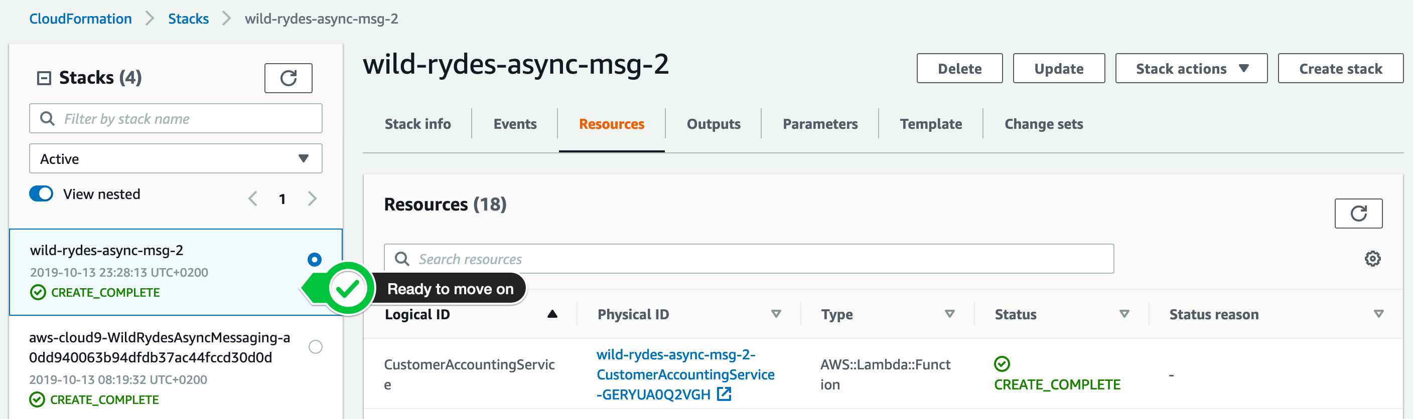The width and height of the screenshot is (1413, 419).
Task: Click the Update button
Action: (x=1058, y=69)
